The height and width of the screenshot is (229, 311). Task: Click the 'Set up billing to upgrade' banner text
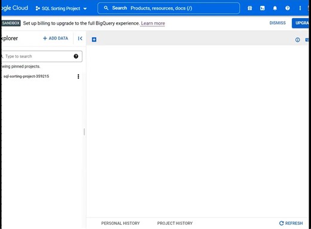click(x=81, y=23)
